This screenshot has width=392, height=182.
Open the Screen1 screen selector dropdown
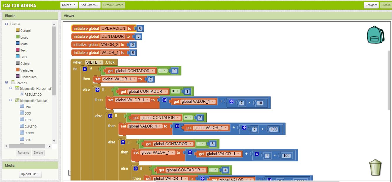(69, 5)
